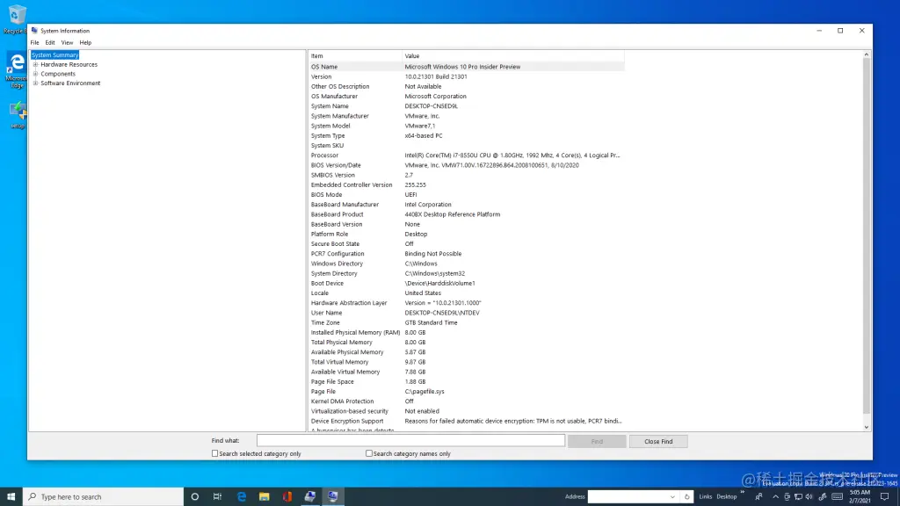Open the File menu

34,42
